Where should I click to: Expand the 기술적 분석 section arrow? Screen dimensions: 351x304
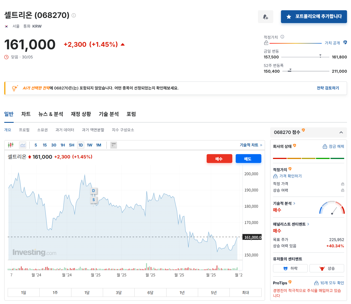coord(294,203)
